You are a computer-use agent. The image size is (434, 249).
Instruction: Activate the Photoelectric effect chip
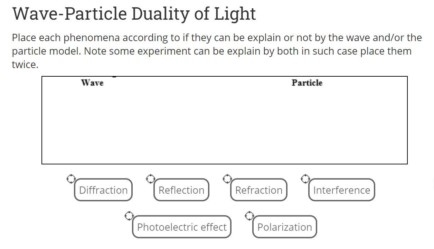pos(181,227)
